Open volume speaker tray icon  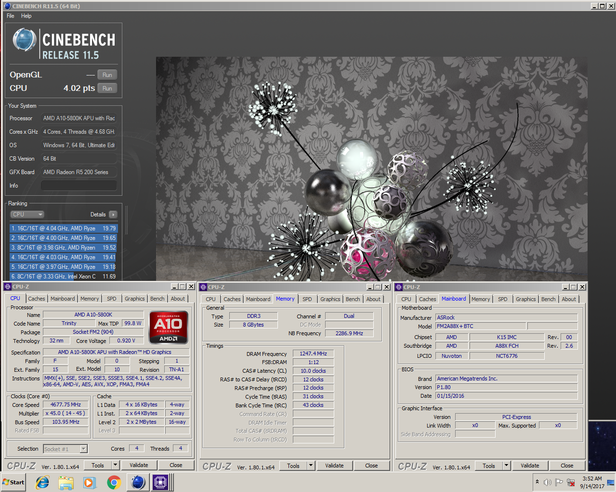[x=548, y=482]
